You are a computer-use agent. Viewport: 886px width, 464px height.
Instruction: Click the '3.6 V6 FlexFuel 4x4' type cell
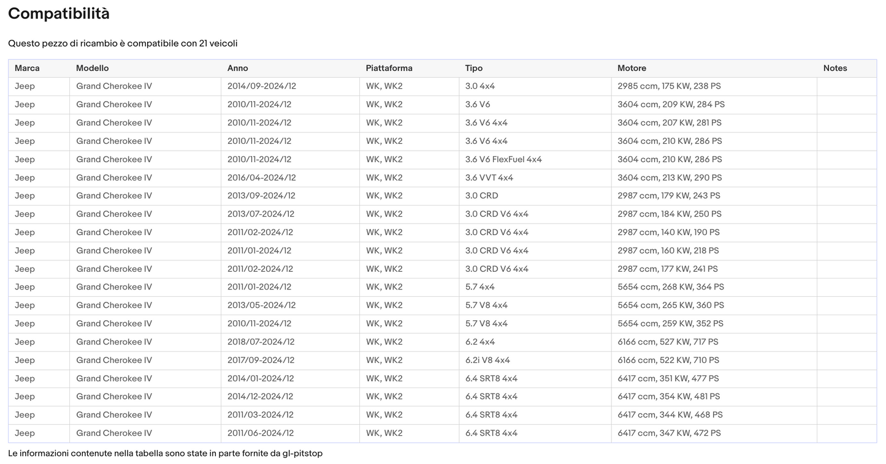(503, 160)
